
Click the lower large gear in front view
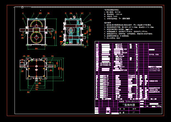pyautogui.click(x=37, y=38)
